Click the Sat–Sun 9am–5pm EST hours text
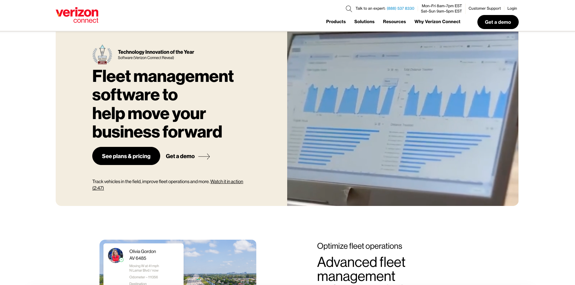 (441, 11)
